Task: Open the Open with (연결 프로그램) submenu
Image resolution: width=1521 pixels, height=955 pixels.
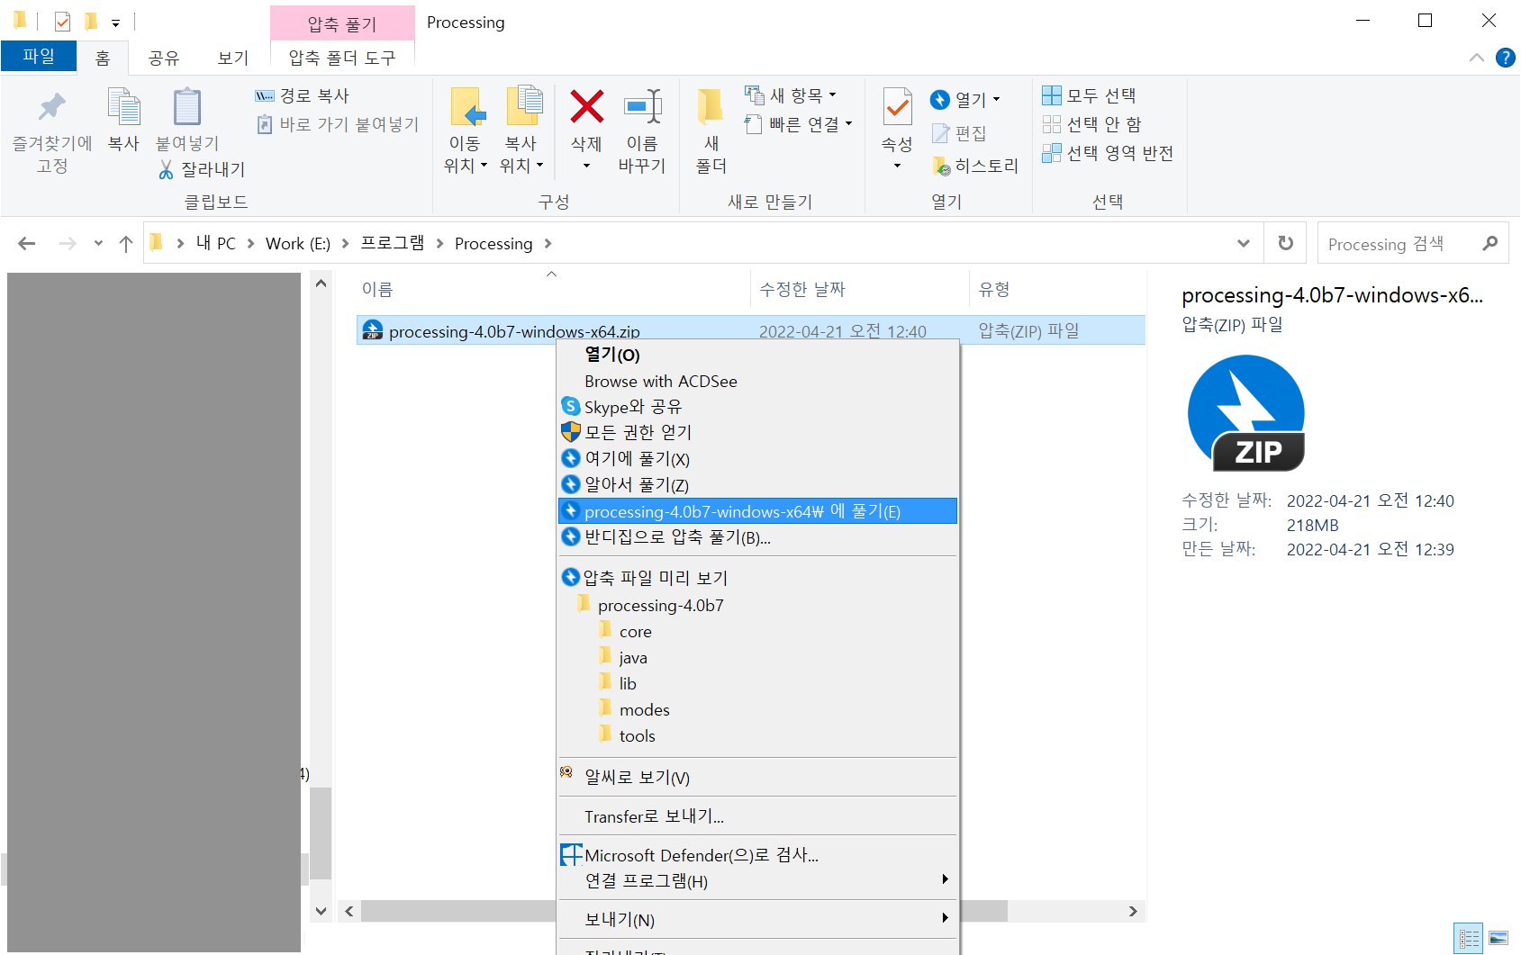Action: tap(757, 880)
